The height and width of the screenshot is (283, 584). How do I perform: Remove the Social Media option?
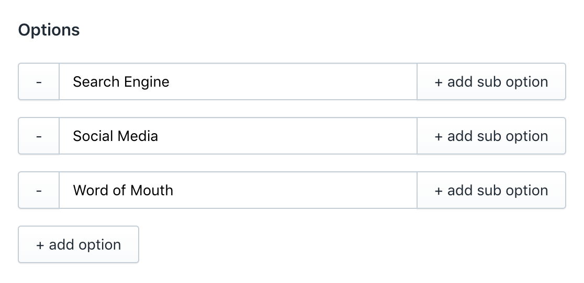(x=39, y=136)
